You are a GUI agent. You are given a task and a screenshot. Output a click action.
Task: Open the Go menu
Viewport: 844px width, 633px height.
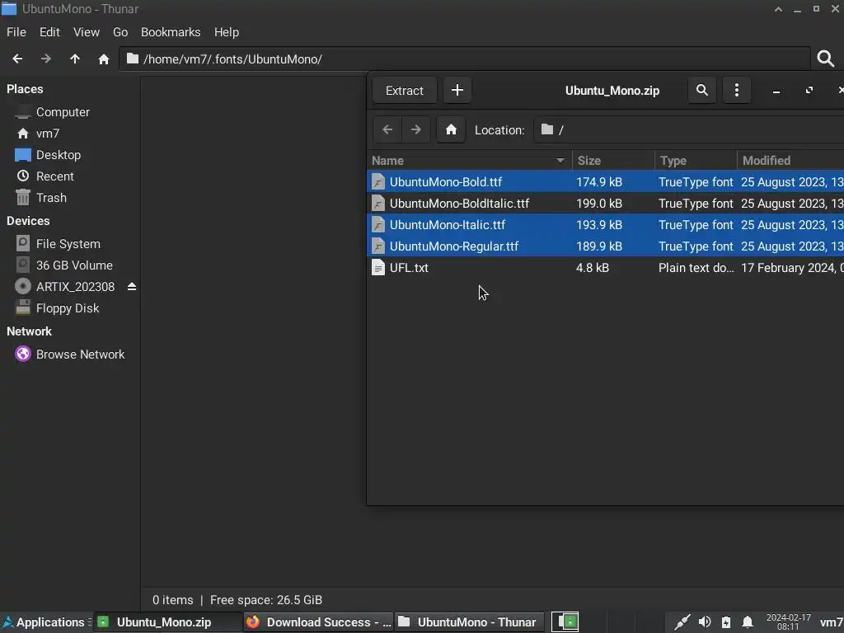(120, 32)
